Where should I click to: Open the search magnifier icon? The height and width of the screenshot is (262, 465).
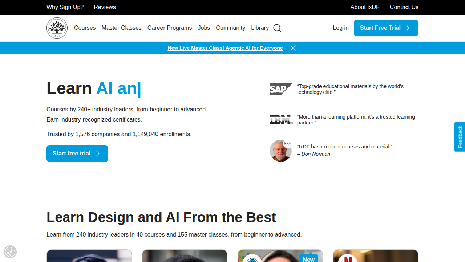[277, 28]
